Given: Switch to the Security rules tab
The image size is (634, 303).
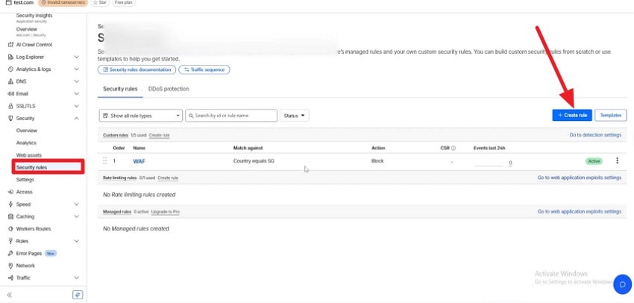Looking at the screenshot, I should pyautogui.click(x=120, y=89).
